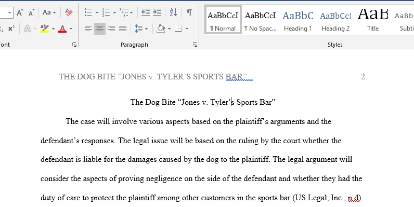
Task: Open shading color dropdown arrow
Action: pyautogui.click(x=169, y=29)
